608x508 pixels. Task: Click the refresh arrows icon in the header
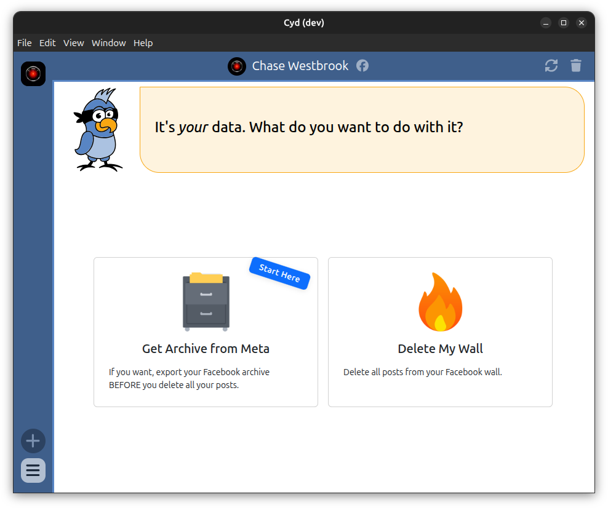551,66
